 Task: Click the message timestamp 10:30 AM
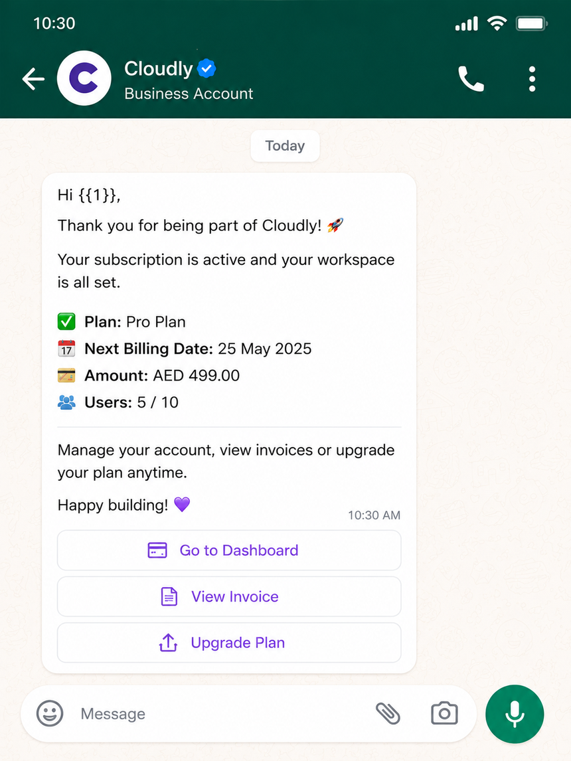point(374,515)
